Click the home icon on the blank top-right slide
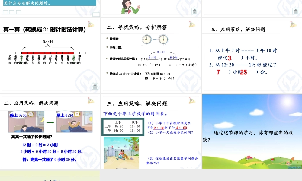 pyautogui.click(x=296, y=11)
